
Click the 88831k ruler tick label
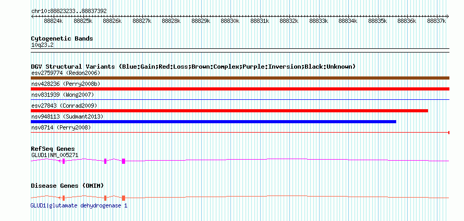tap(260, 21)
